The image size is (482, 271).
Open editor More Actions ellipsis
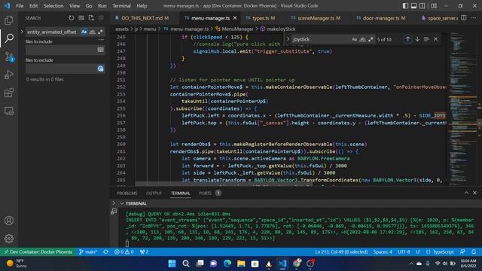(x=474, y=18)
